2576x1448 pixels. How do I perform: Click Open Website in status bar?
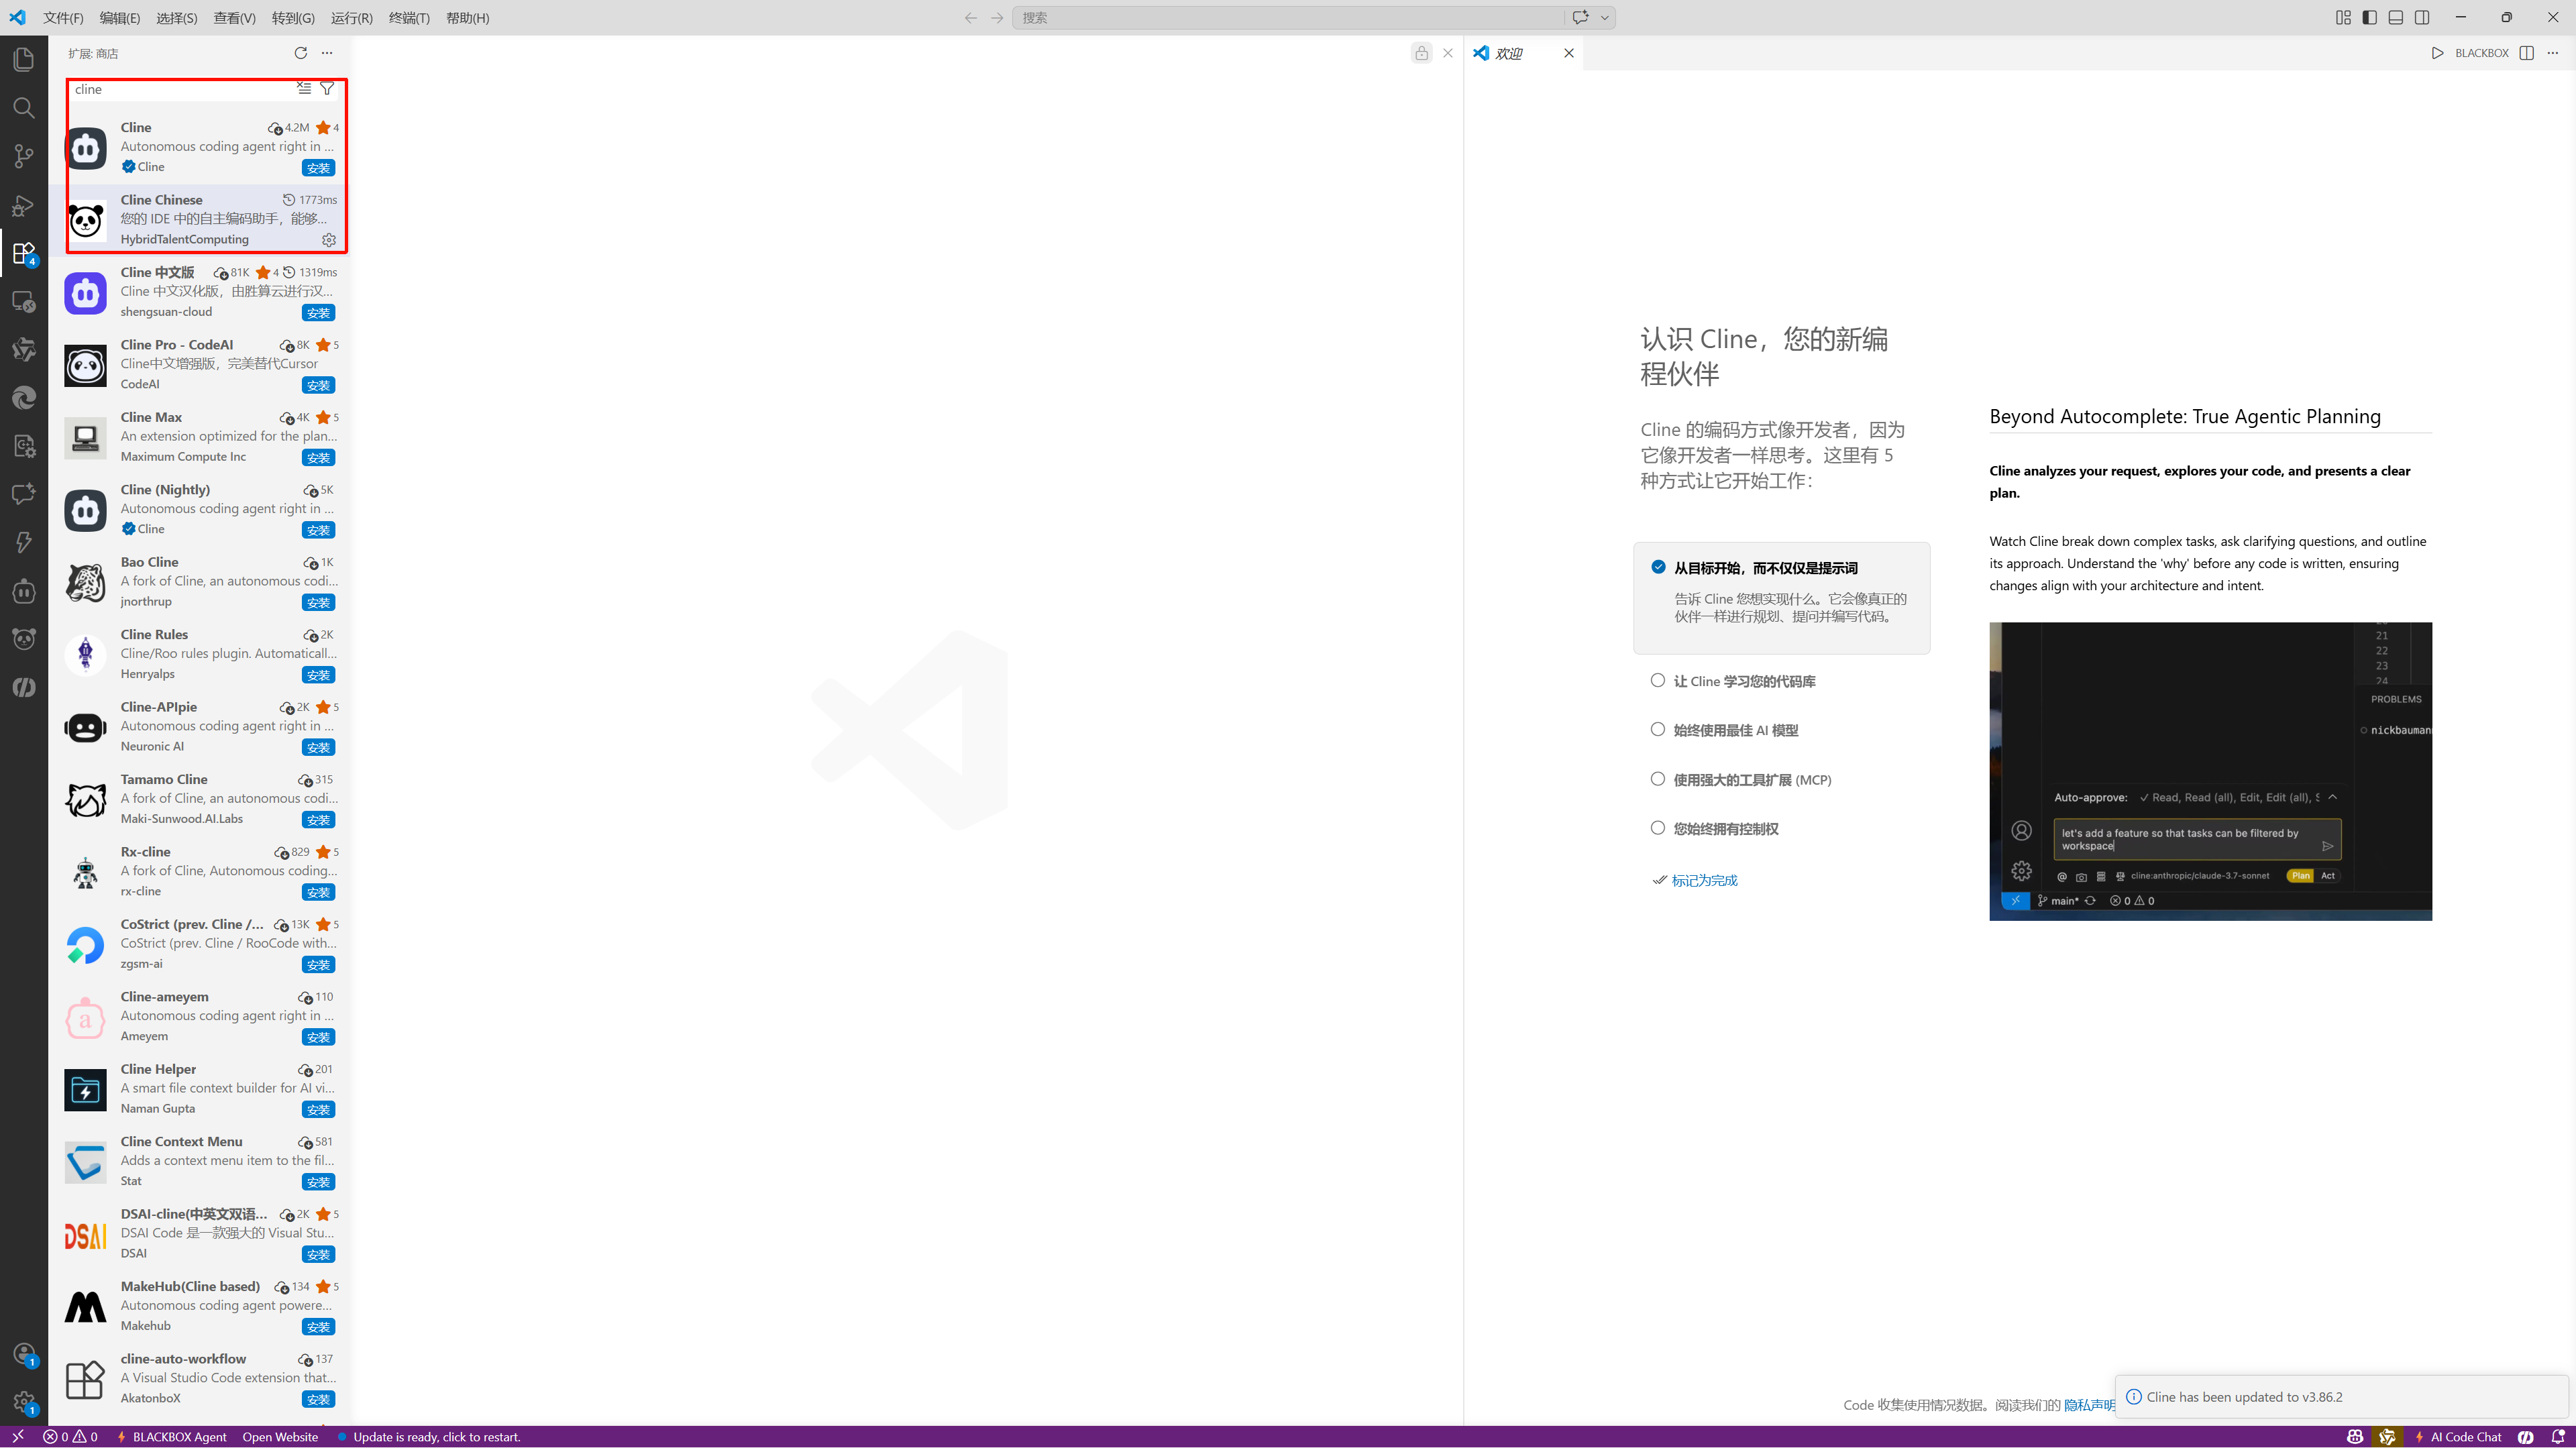coord(280,1437)
